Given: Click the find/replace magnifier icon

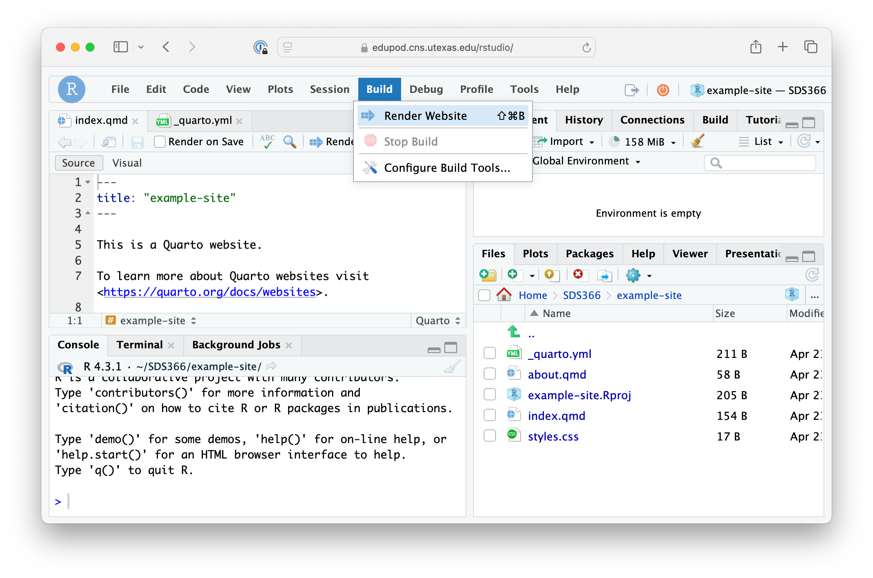Looking at the screenshot, I should (x=290, y=142).
